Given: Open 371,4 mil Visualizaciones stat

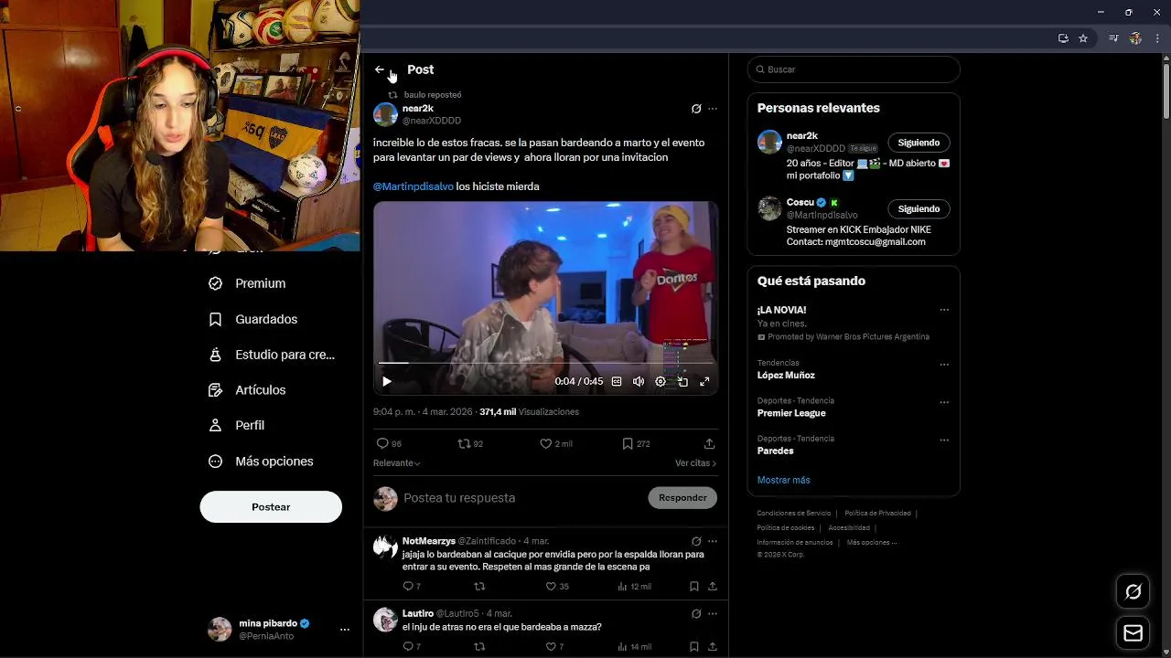Looking at the screenshot, I should coord(529,412).
